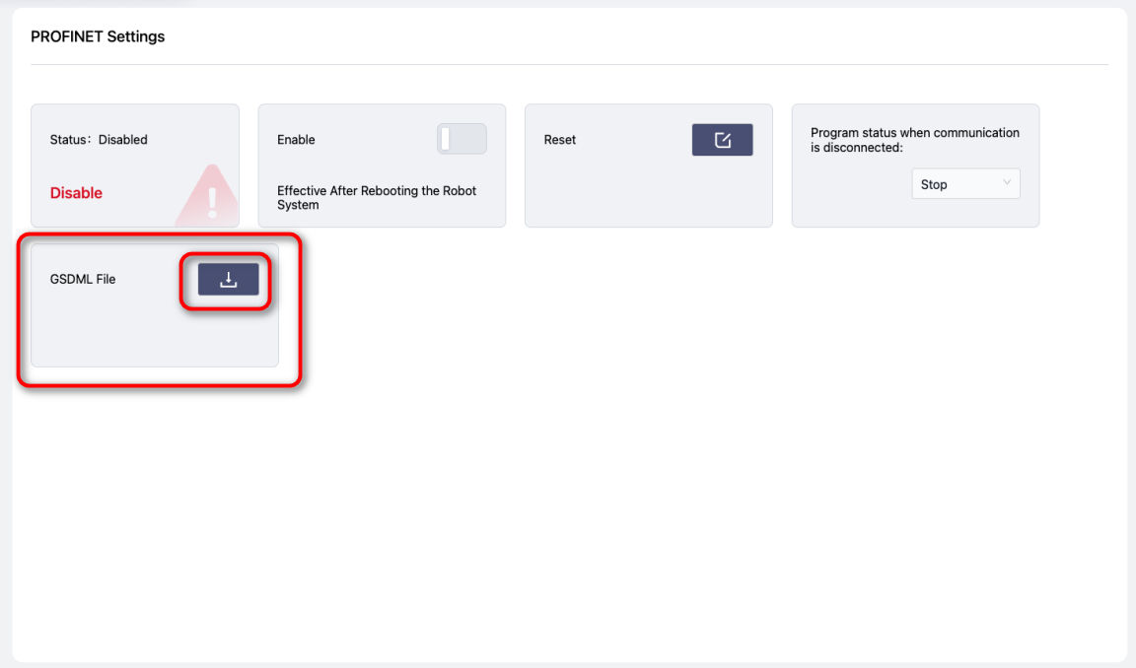Click the word Stop in the dropdown
The image size is (1136, 668).
tap(934, 184)
